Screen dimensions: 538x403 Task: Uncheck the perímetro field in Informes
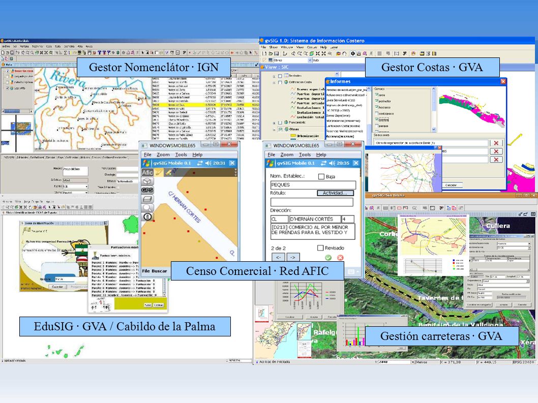click(377, 101)
